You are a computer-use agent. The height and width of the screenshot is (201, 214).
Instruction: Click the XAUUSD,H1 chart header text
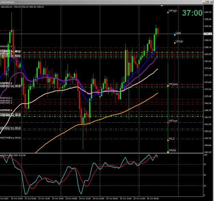click(x=22, y=7)
